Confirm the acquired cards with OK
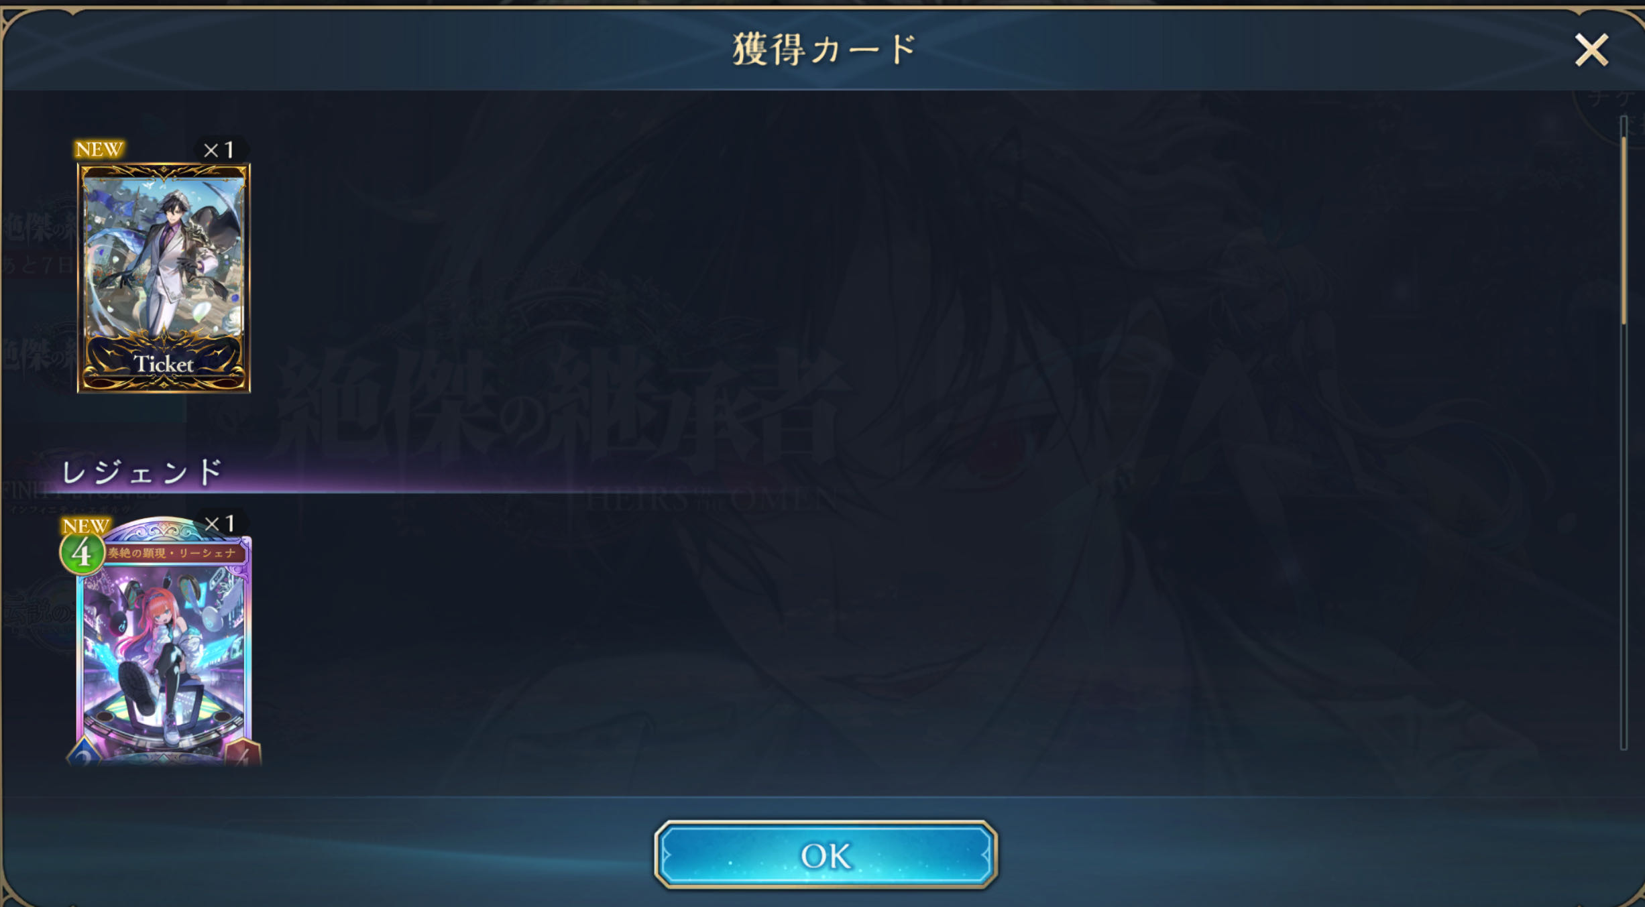Image resolution: width=1645 pixels, height=907 pixels. tap(826, 855)
